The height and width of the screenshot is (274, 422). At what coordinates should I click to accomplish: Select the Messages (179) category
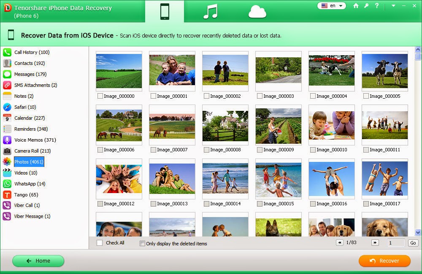[30, 74]
